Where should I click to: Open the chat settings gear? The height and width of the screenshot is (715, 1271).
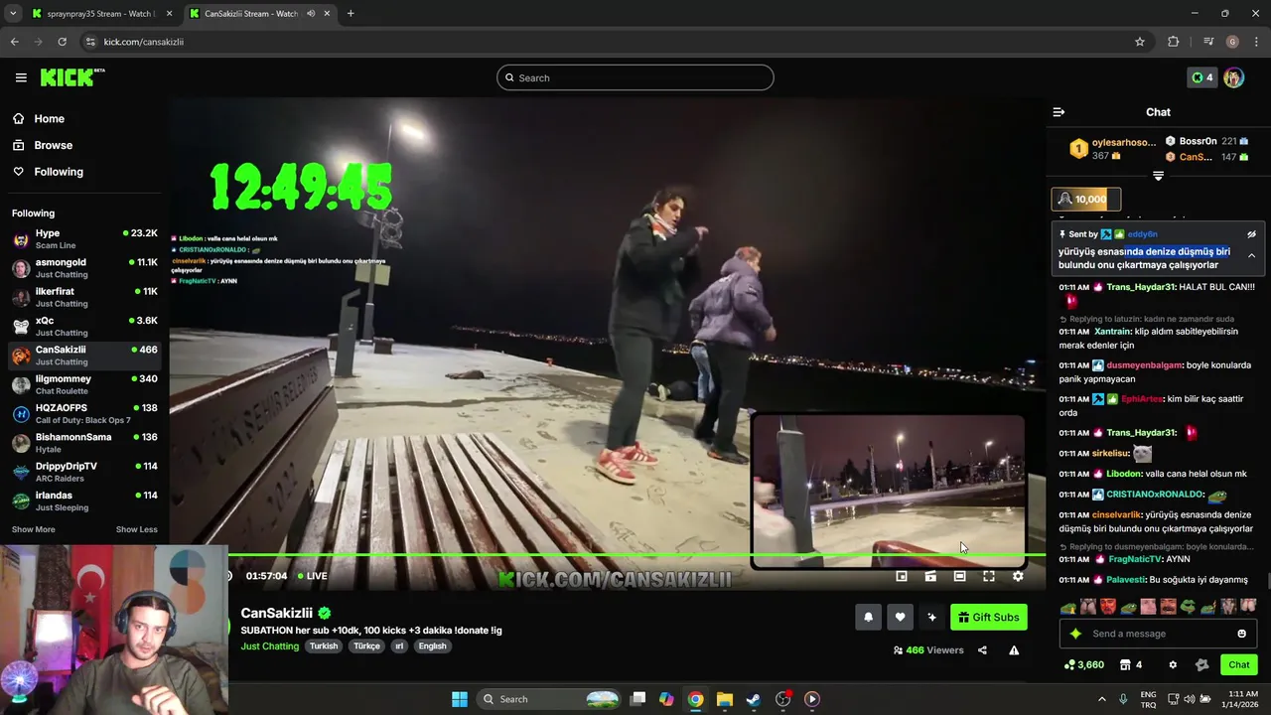point(1173,665)
